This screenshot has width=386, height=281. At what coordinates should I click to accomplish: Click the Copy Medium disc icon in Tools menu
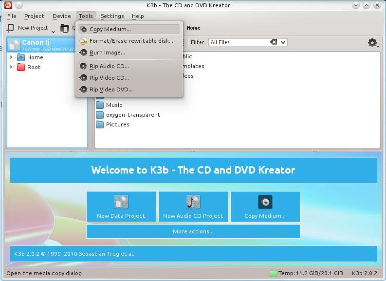point(84,29)
